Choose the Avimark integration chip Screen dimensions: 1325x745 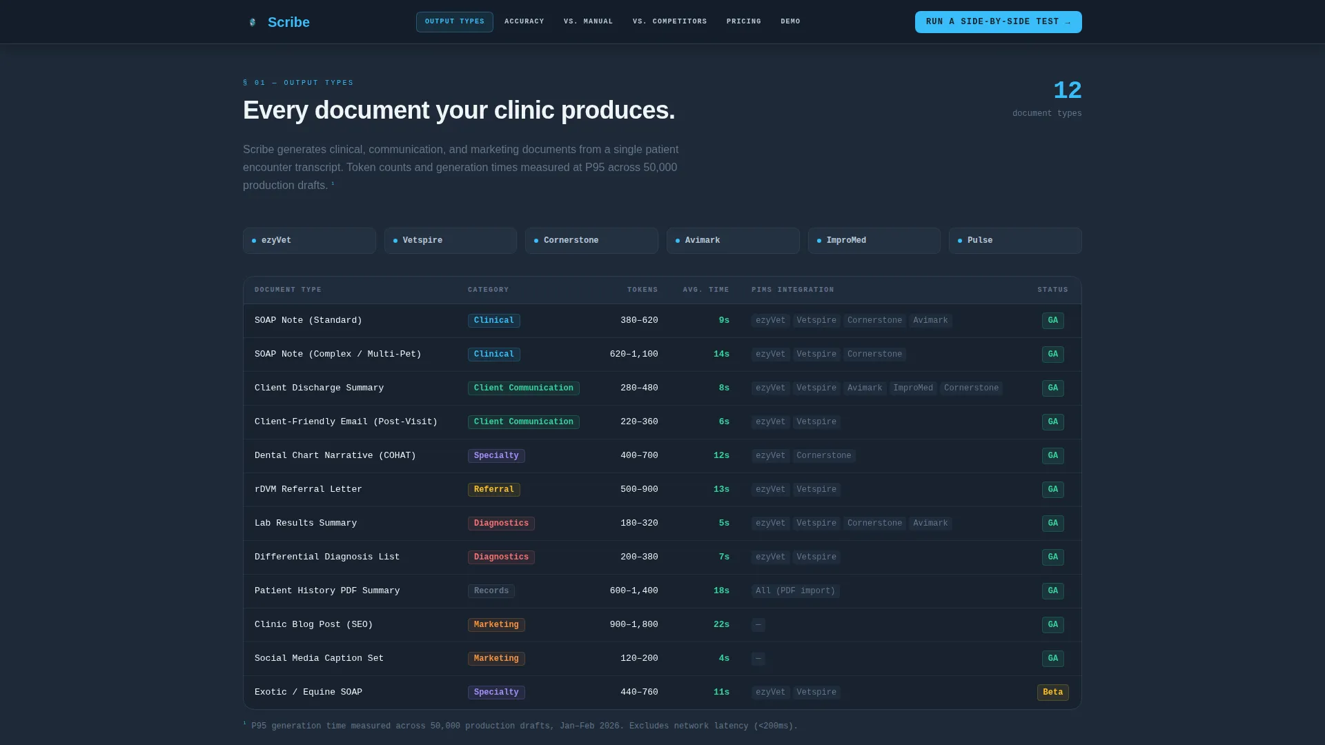click(733, 241)
